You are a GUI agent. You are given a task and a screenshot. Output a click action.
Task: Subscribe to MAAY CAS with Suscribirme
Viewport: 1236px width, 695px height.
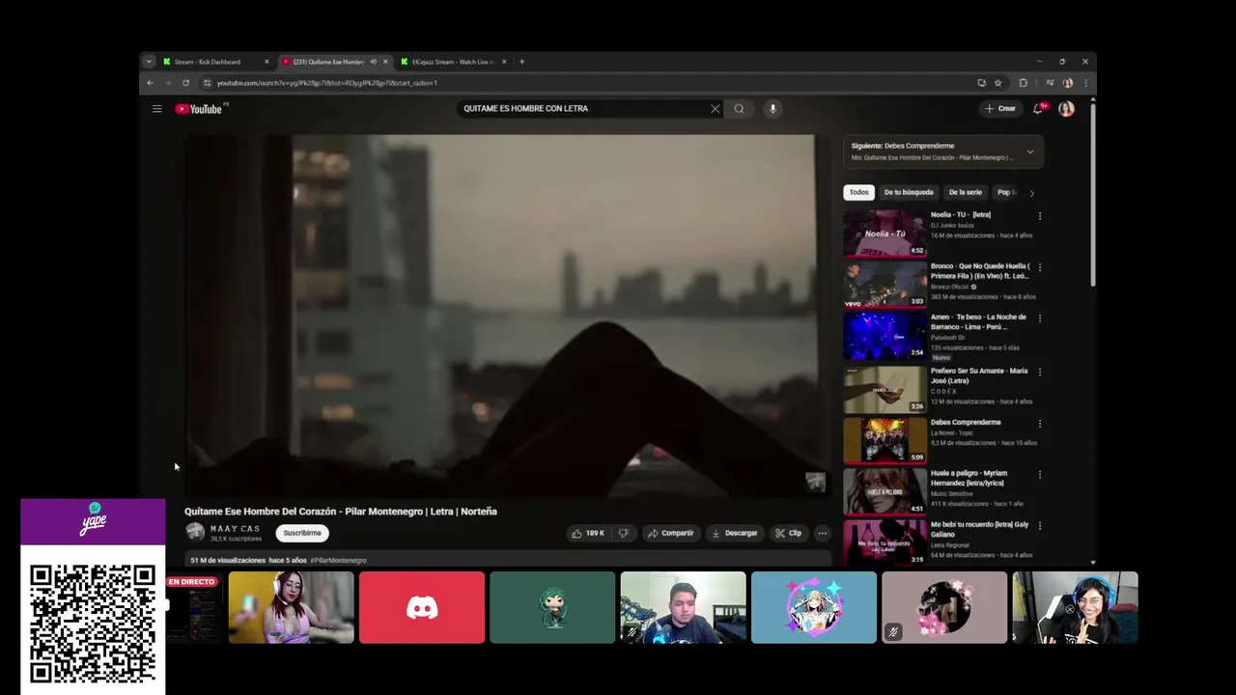coord(302,533)
